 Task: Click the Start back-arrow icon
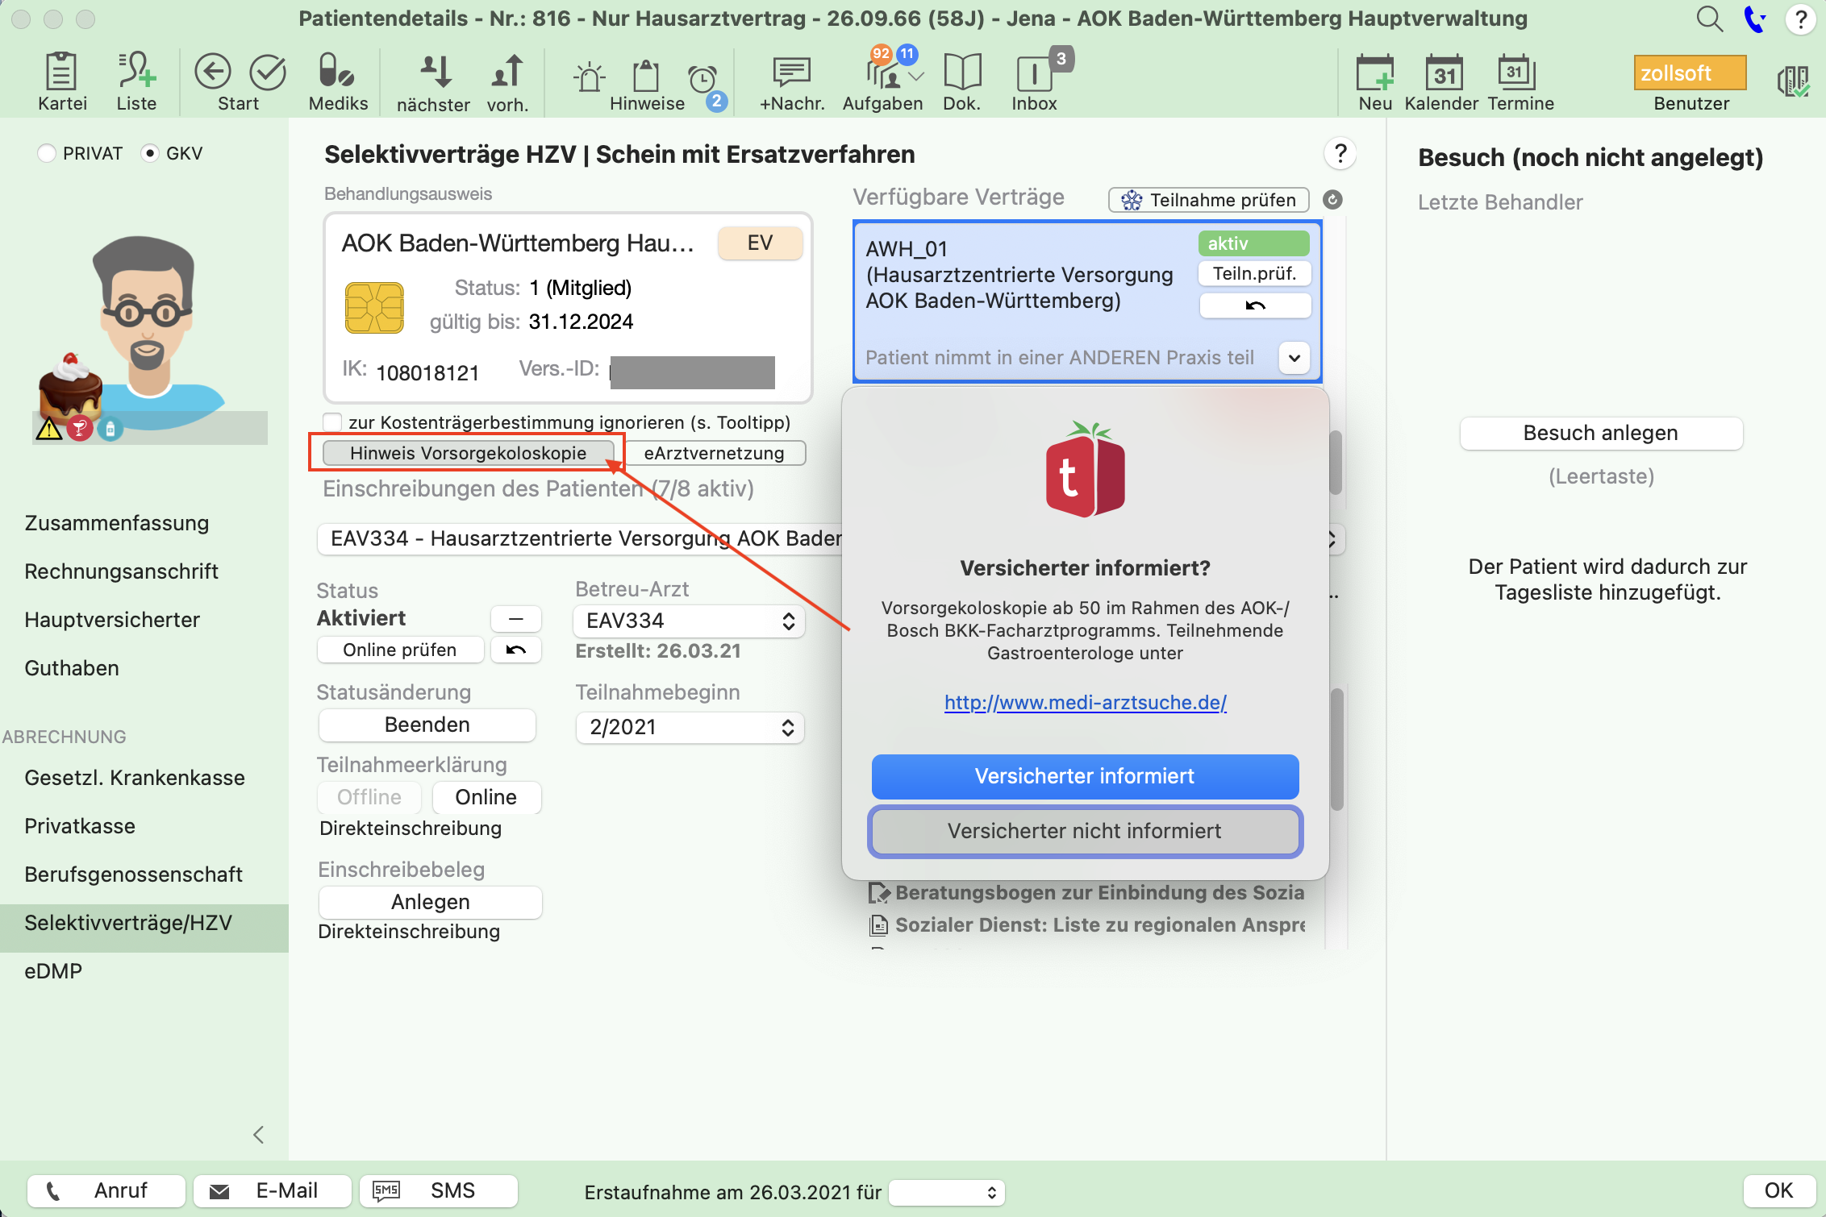pos(213,73)
